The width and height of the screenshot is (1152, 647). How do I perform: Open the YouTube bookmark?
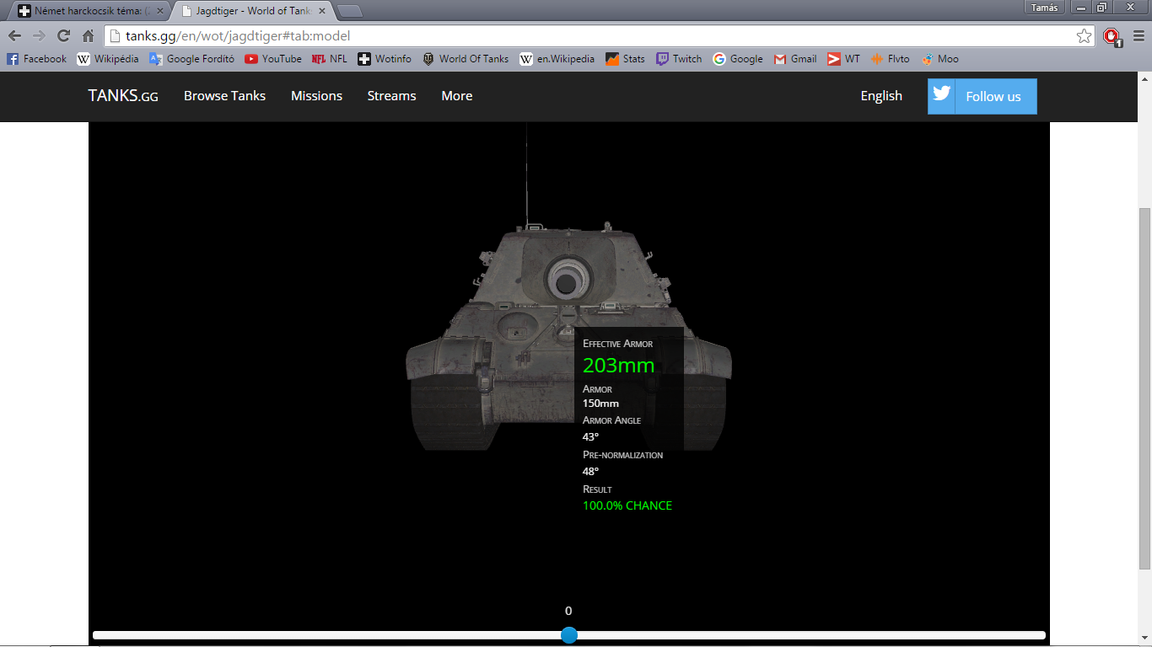tap(272, 59)
